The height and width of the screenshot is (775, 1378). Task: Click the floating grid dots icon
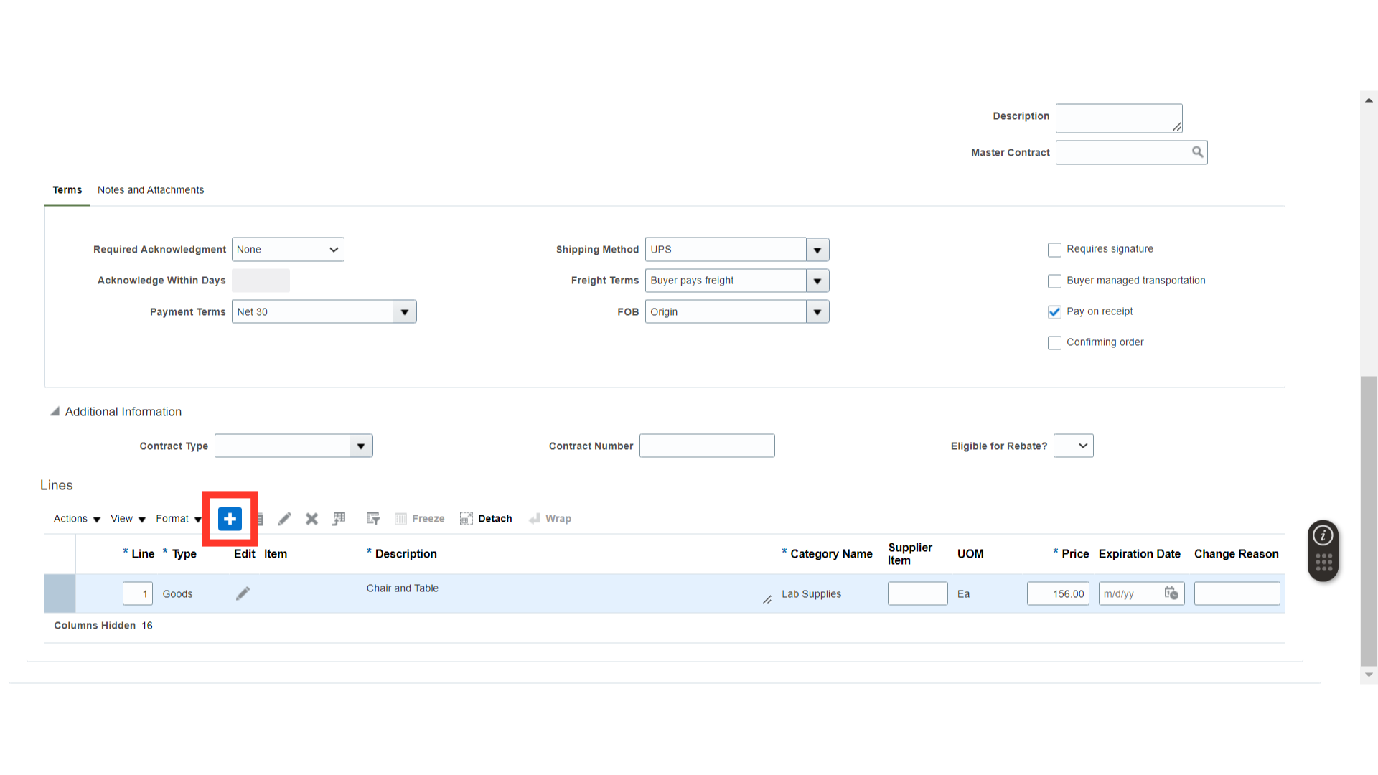[x=1323, y=563]
